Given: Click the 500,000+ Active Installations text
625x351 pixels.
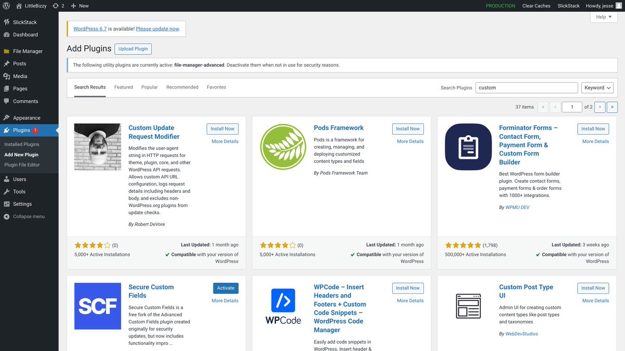Looking at the screenshot, I should point(476,255).
